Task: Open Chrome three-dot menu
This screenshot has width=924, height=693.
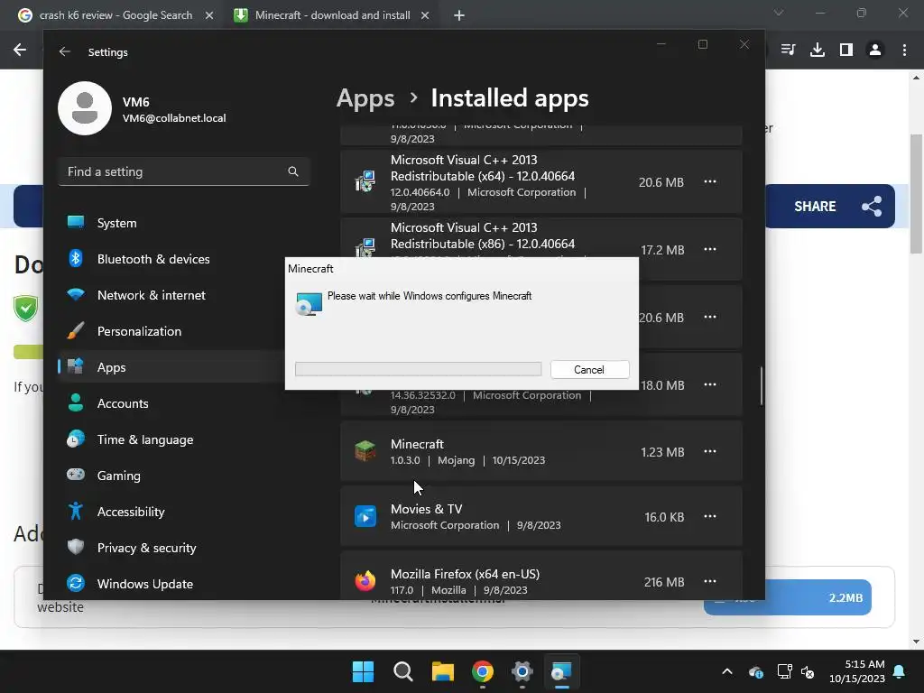Action: coord(904,50)
